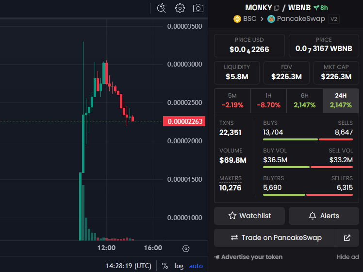Click the PancakeSwap logo icon

tap(271, 19)
